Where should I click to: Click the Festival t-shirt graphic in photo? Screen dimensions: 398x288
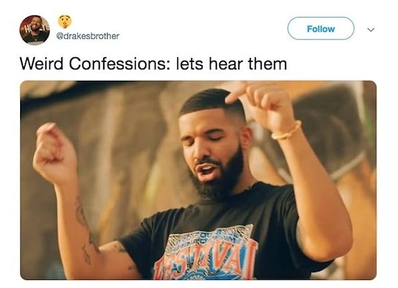point(206,252)
